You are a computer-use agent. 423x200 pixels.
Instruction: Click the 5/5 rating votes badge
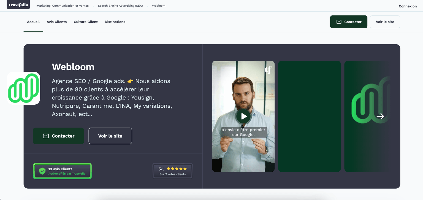click(173, 171)
